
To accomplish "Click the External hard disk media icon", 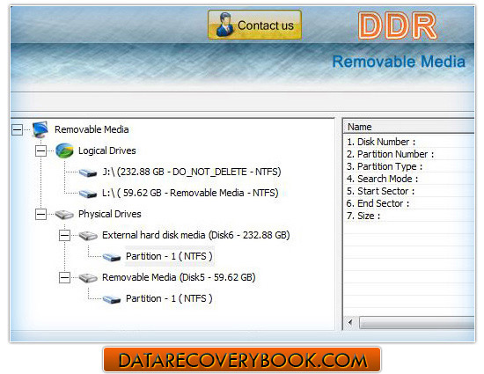I will [88, 236].
